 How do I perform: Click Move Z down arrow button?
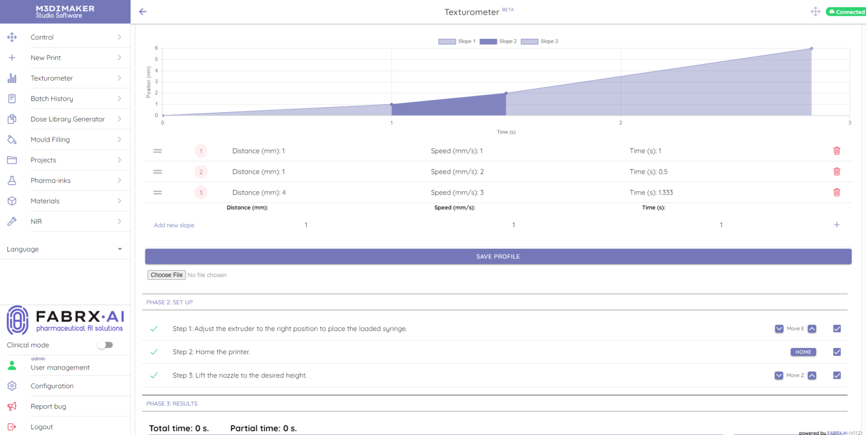[779, 375]
